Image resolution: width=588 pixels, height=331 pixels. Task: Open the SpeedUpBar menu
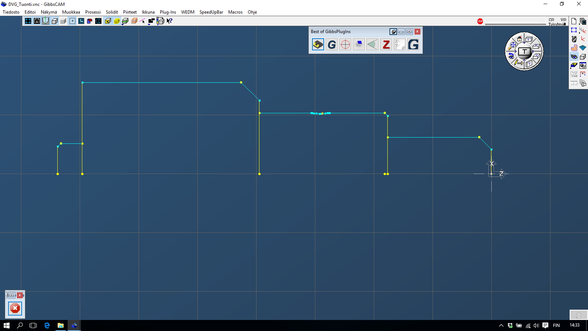point(211,12)
